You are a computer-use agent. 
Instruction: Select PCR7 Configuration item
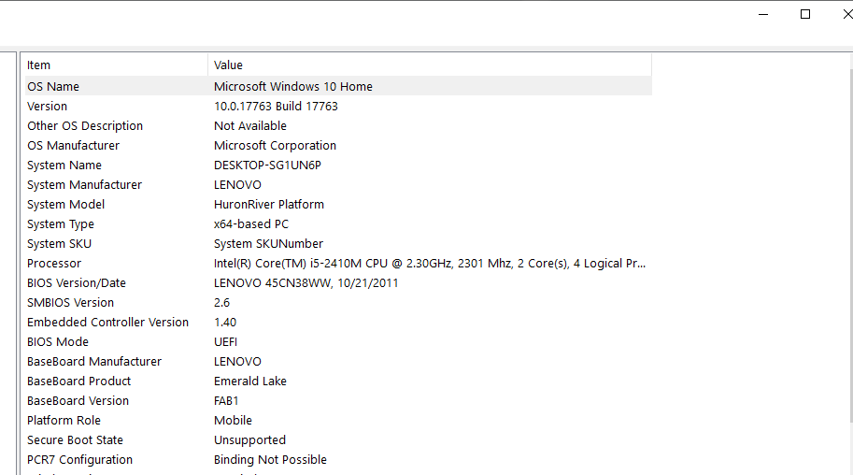point(79,459)
